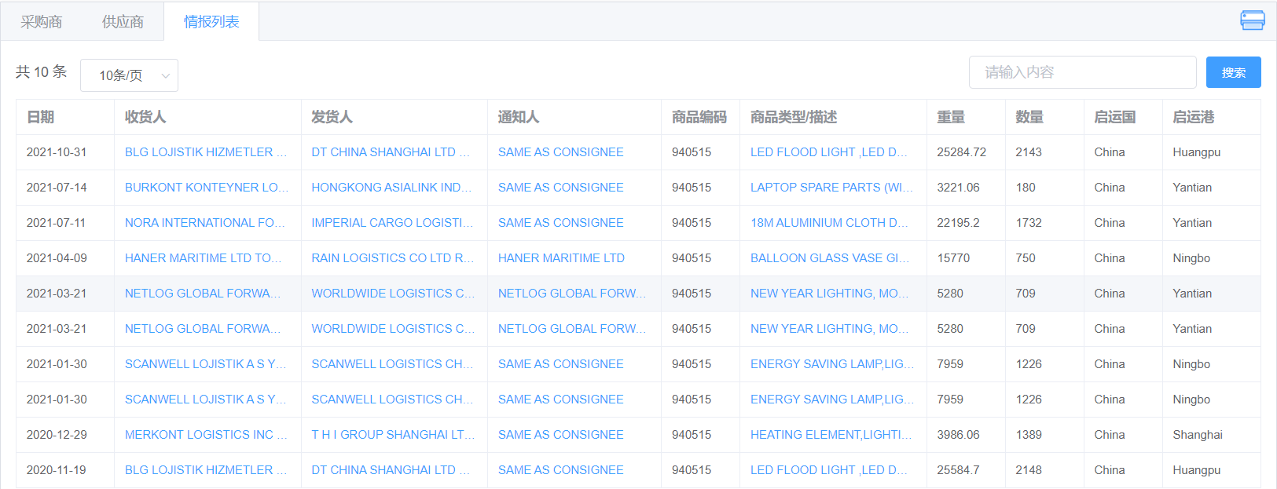Click weight value 3986.06
This screenshot has height=489, width=1277.
pos(958,435)
